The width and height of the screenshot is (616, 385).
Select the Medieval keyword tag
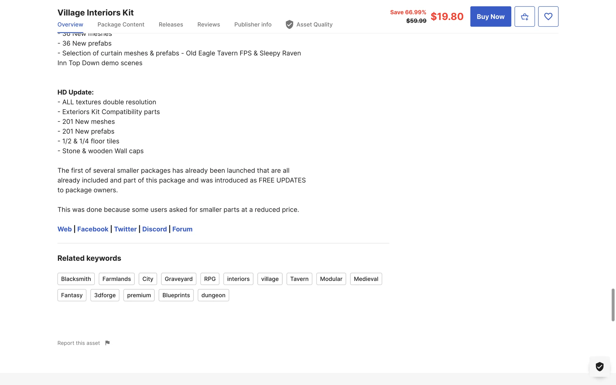coord(366,279)
